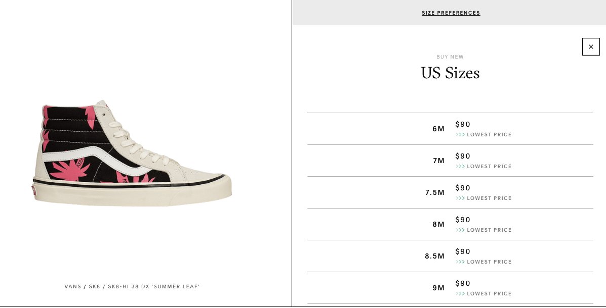Open the Size Preferences link
Screen dimensions: 606x308
pyautogui.click(x=451, y=13)
